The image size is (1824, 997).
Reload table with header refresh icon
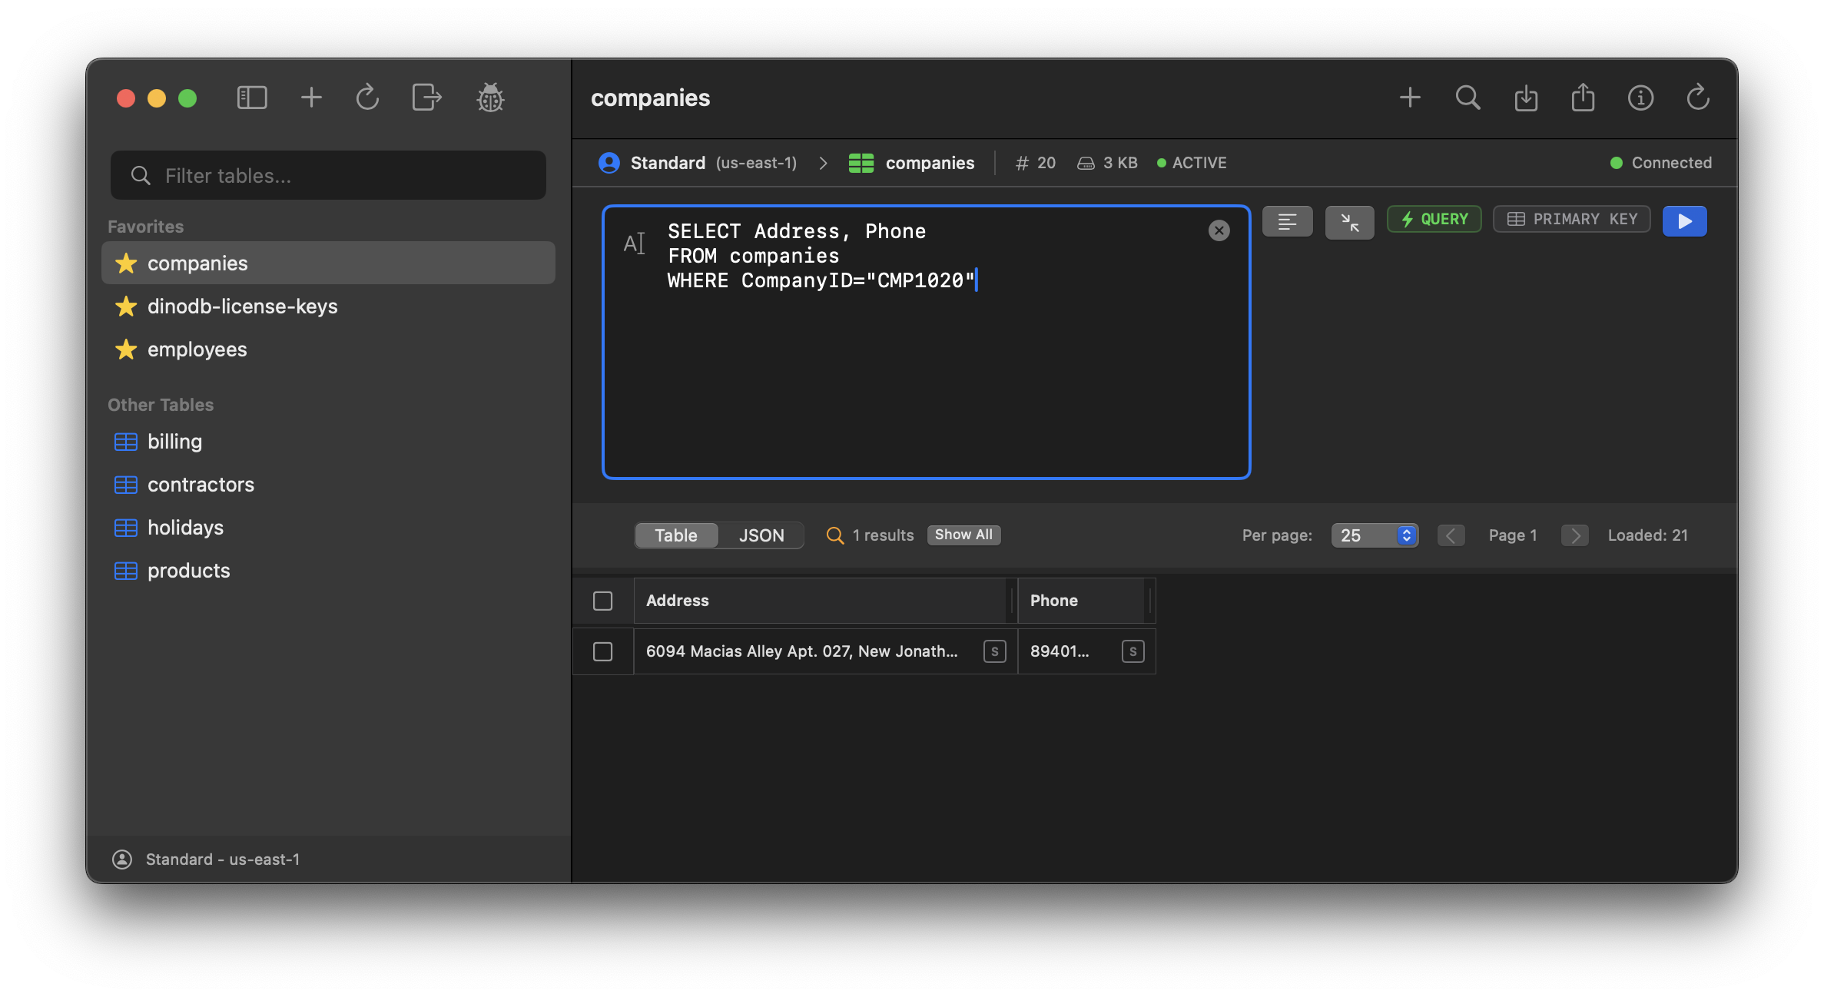pyautogui.click(x=1698, y=98)
